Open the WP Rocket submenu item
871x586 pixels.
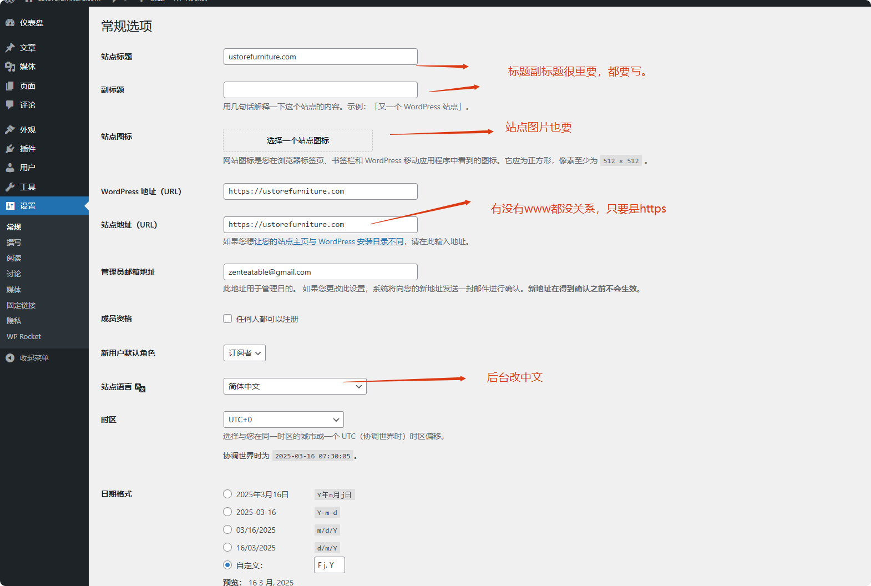[x=24, y=336]
